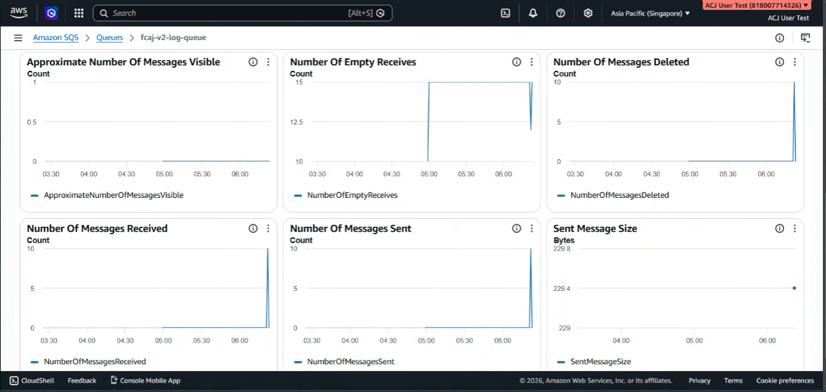The width and height of the screenshot is (826, 392).
Task: Toggle NumberOfMessagesReceived legend entry
Action: coord(88,362)
